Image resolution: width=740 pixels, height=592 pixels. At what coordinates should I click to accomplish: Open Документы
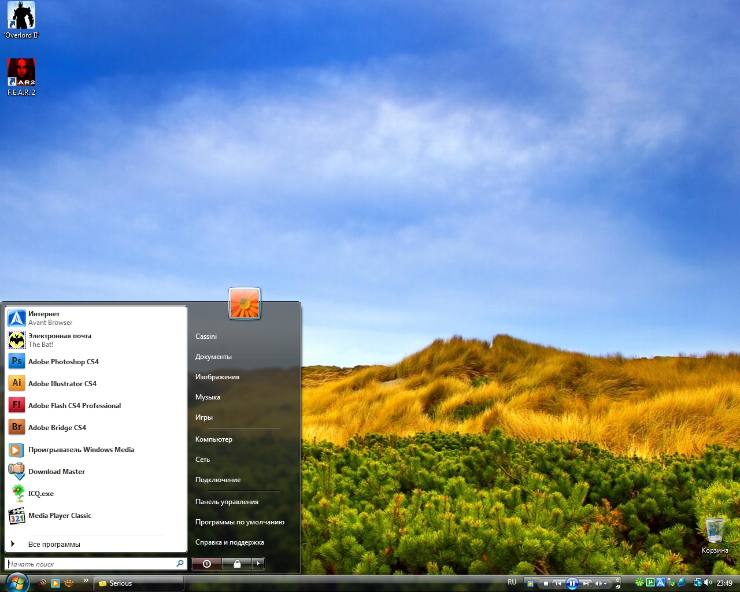(x=213, y=357)
